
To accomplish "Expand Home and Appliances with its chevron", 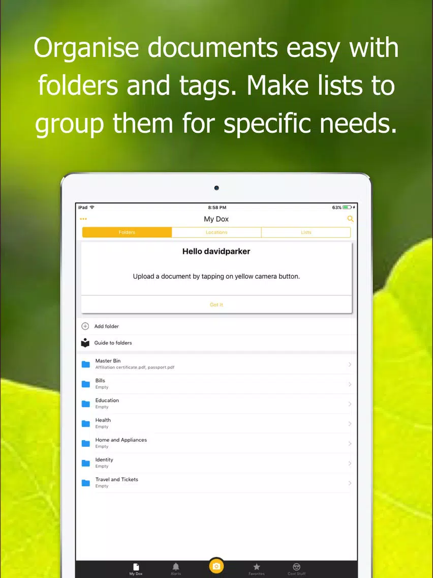I will (350, 444).
